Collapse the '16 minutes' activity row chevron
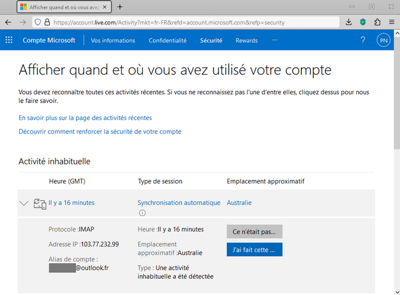The image size is (400, 295). (x=24, y=203)
